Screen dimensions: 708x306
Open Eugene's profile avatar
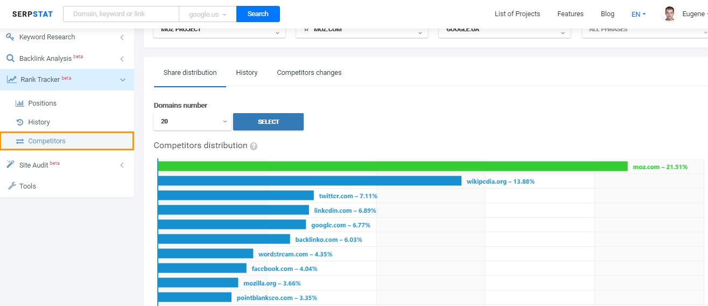pyautogui.click(x=669, y=14)
